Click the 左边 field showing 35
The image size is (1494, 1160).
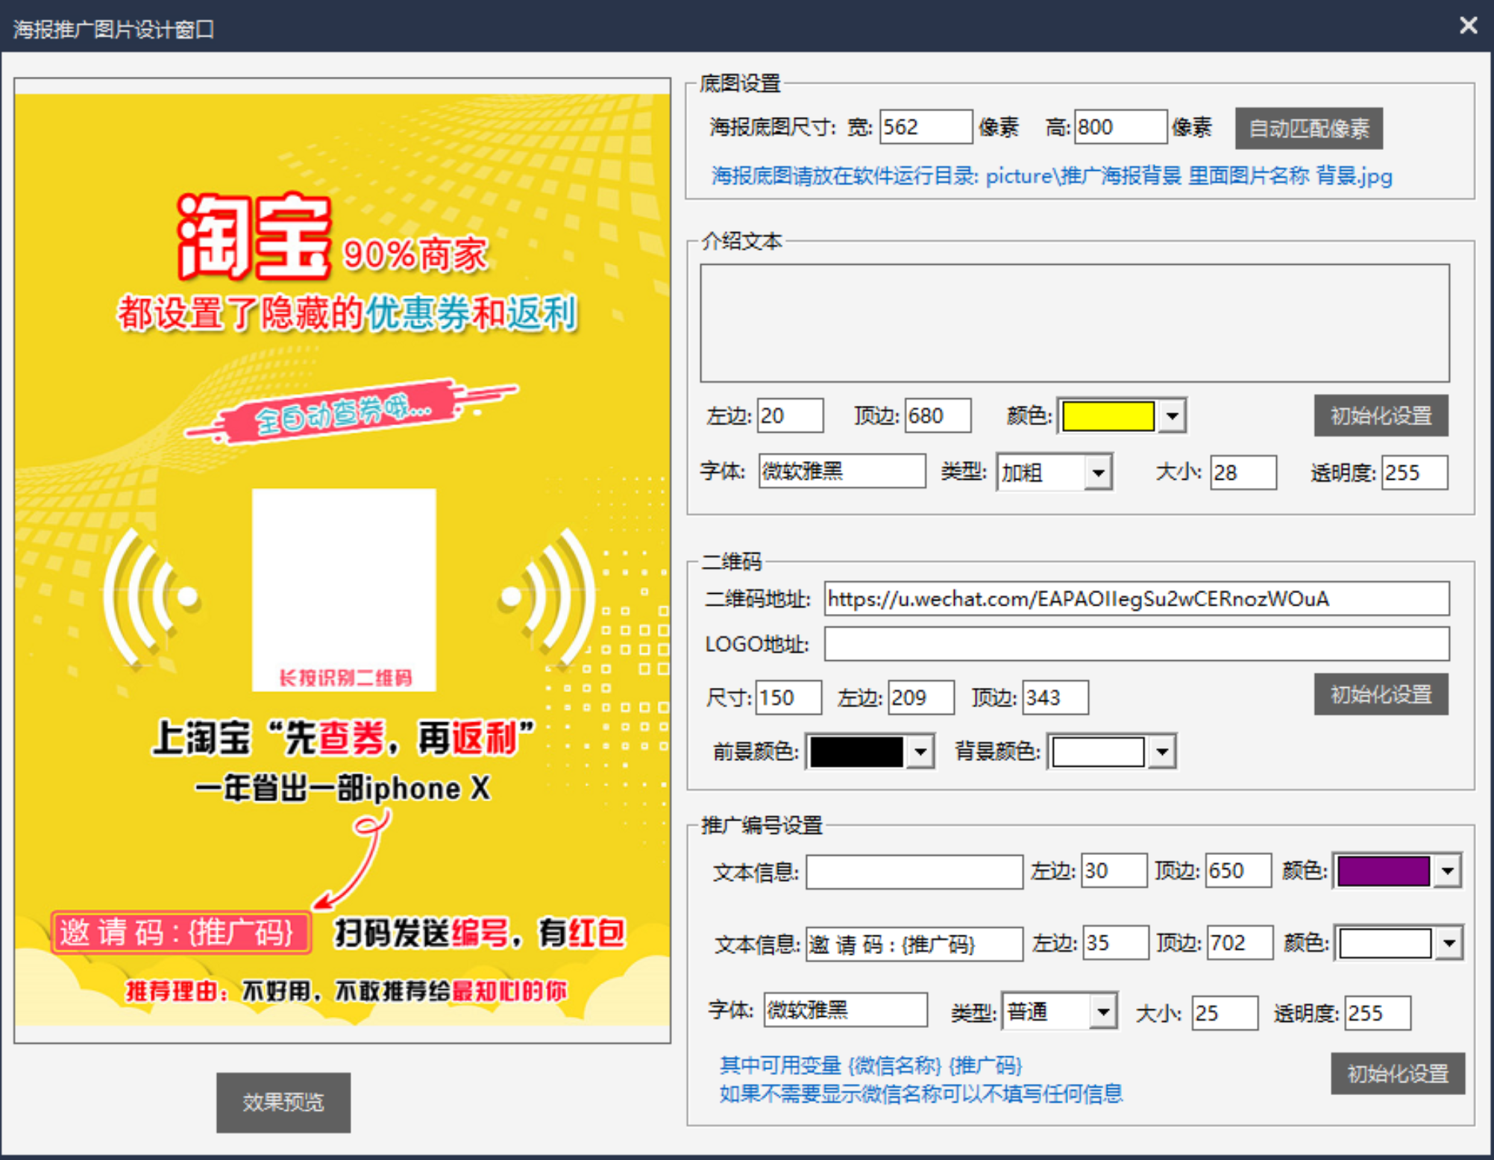(x=1115, y=943)
